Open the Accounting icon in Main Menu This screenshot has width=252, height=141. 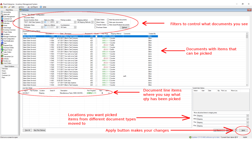(2, 12)
